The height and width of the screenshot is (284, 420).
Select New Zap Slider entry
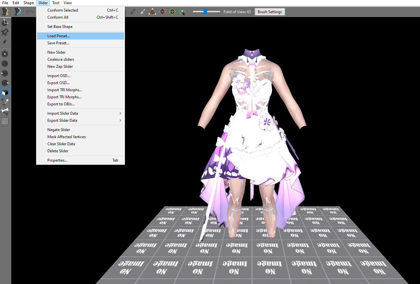(81, 67)
